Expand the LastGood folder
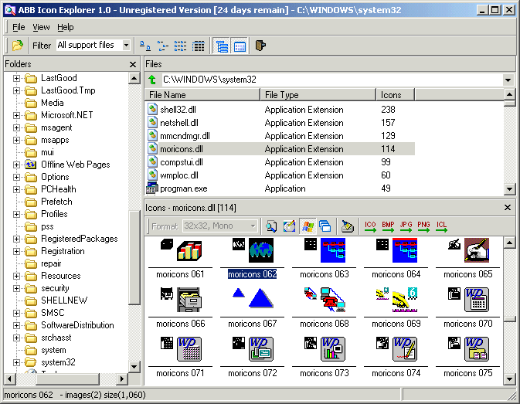Screen dimensions: 520x404 pos(16,78)
